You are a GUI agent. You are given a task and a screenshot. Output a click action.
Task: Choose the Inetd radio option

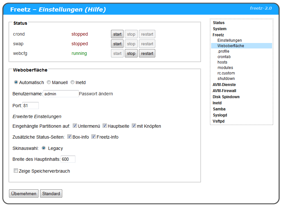pyautogui.click(x=73, y=82)
